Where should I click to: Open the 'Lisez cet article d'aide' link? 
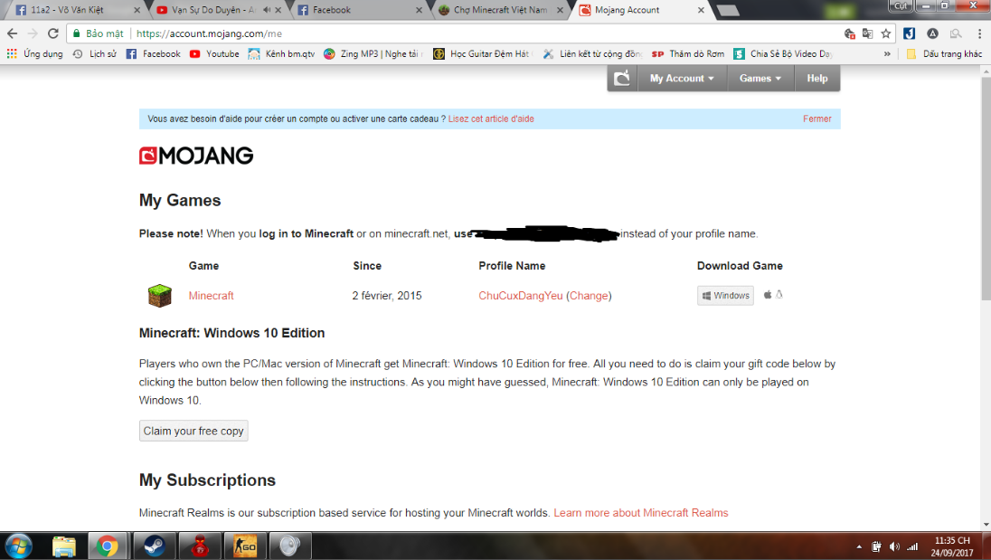click(x=491, y=119)
